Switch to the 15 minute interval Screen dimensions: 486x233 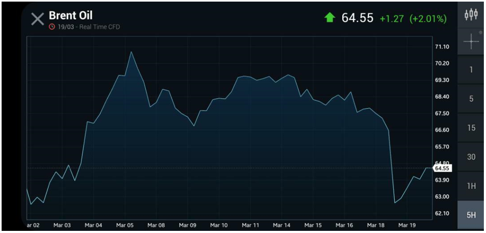click(471, 128)
